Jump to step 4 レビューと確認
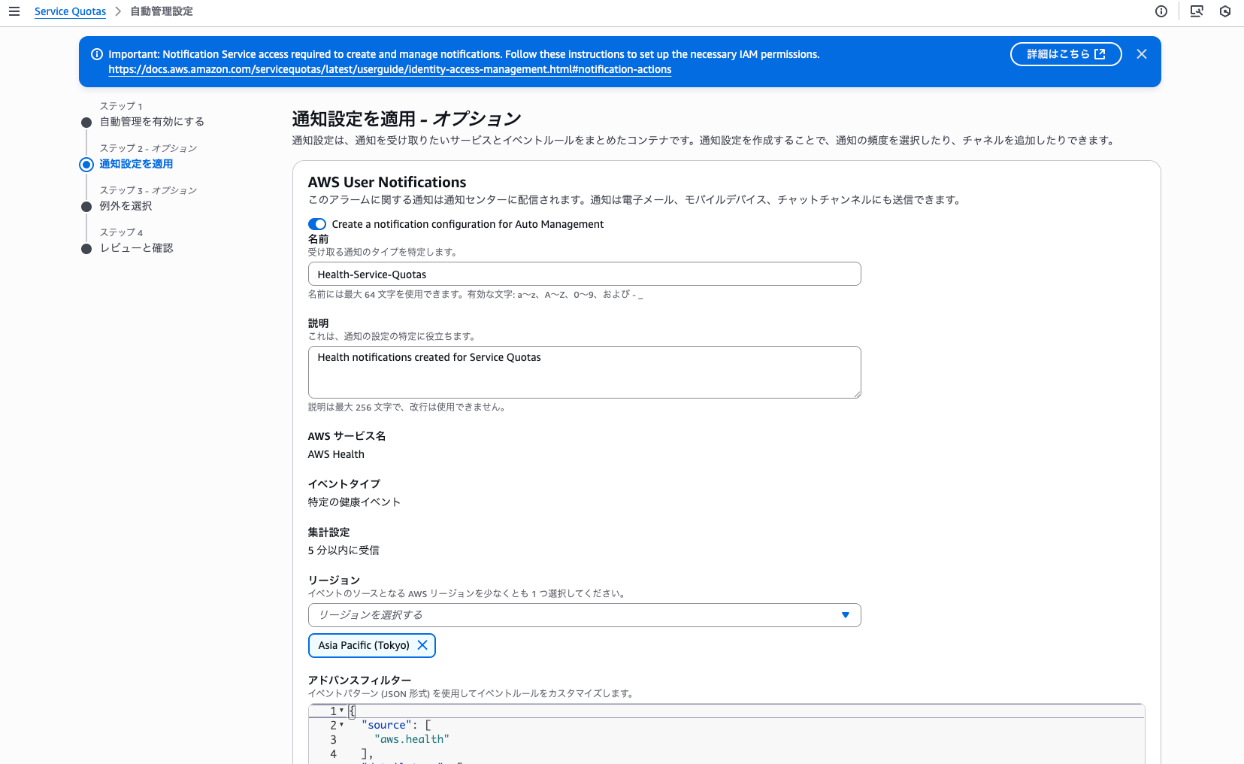The width and height of the screenshot is (1244, 764). 136,248
